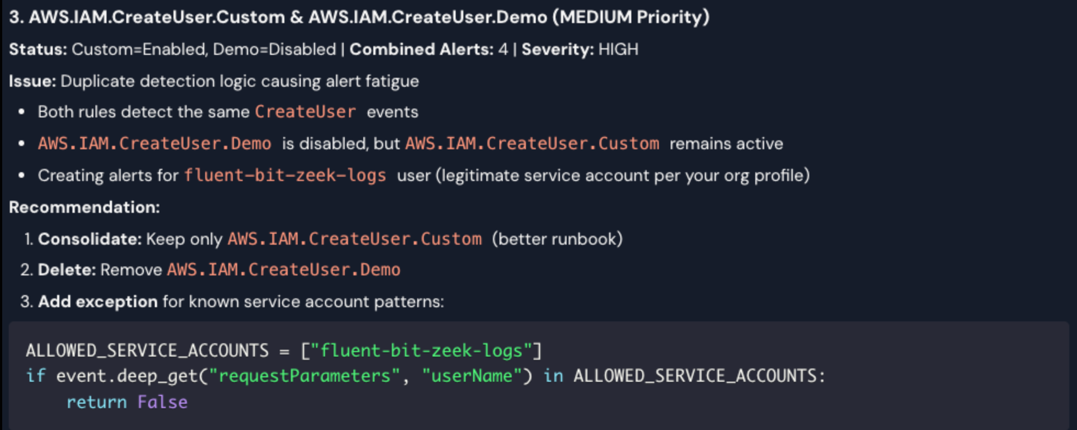This screenshot has width=1077, height=430.
Task: Click the "requestParameters" string in code block
Action: (x=304, y=376)
